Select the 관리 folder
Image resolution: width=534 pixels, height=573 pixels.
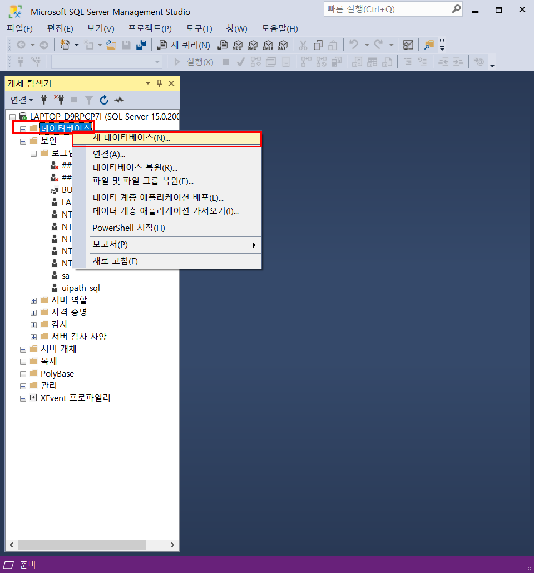click(x=48, y=386)
